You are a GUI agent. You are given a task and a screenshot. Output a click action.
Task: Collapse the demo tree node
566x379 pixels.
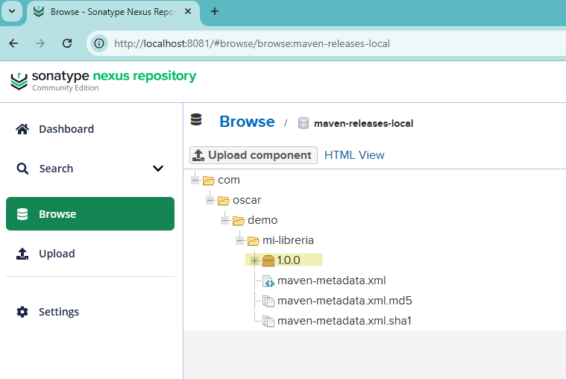(x=225, y=220)
